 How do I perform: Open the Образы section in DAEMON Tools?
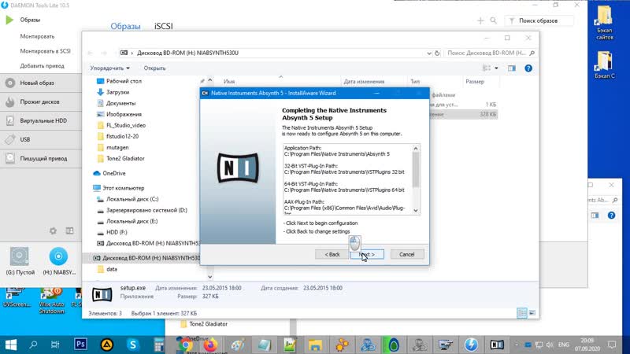(x=30, y=20)
